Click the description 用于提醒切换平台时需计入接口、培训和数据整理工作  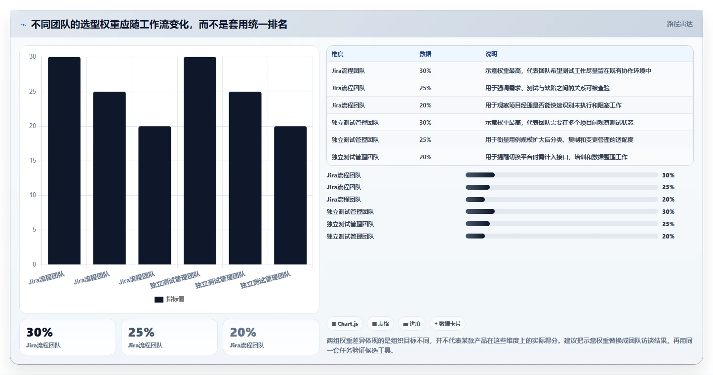pyautogui.click(x=556, y=157)
